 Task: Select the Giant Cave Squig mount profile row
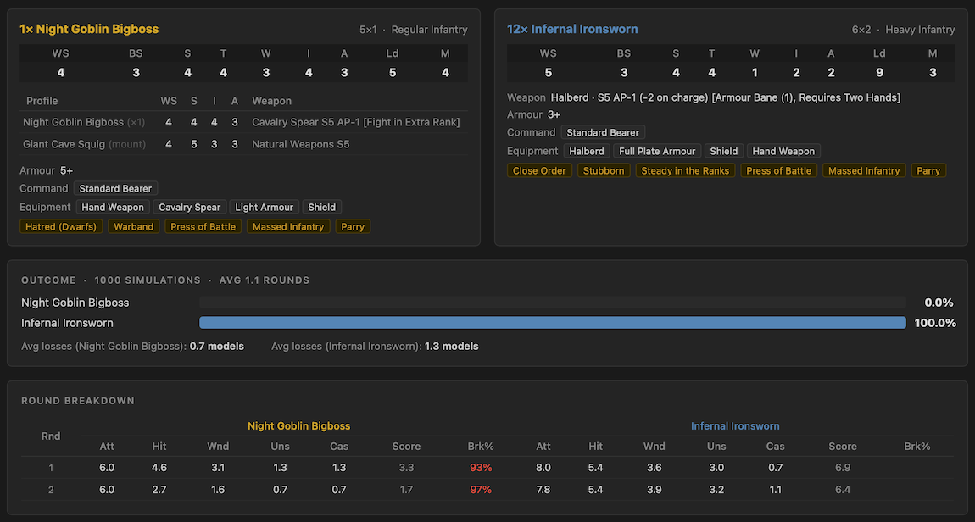pos(83,143)
